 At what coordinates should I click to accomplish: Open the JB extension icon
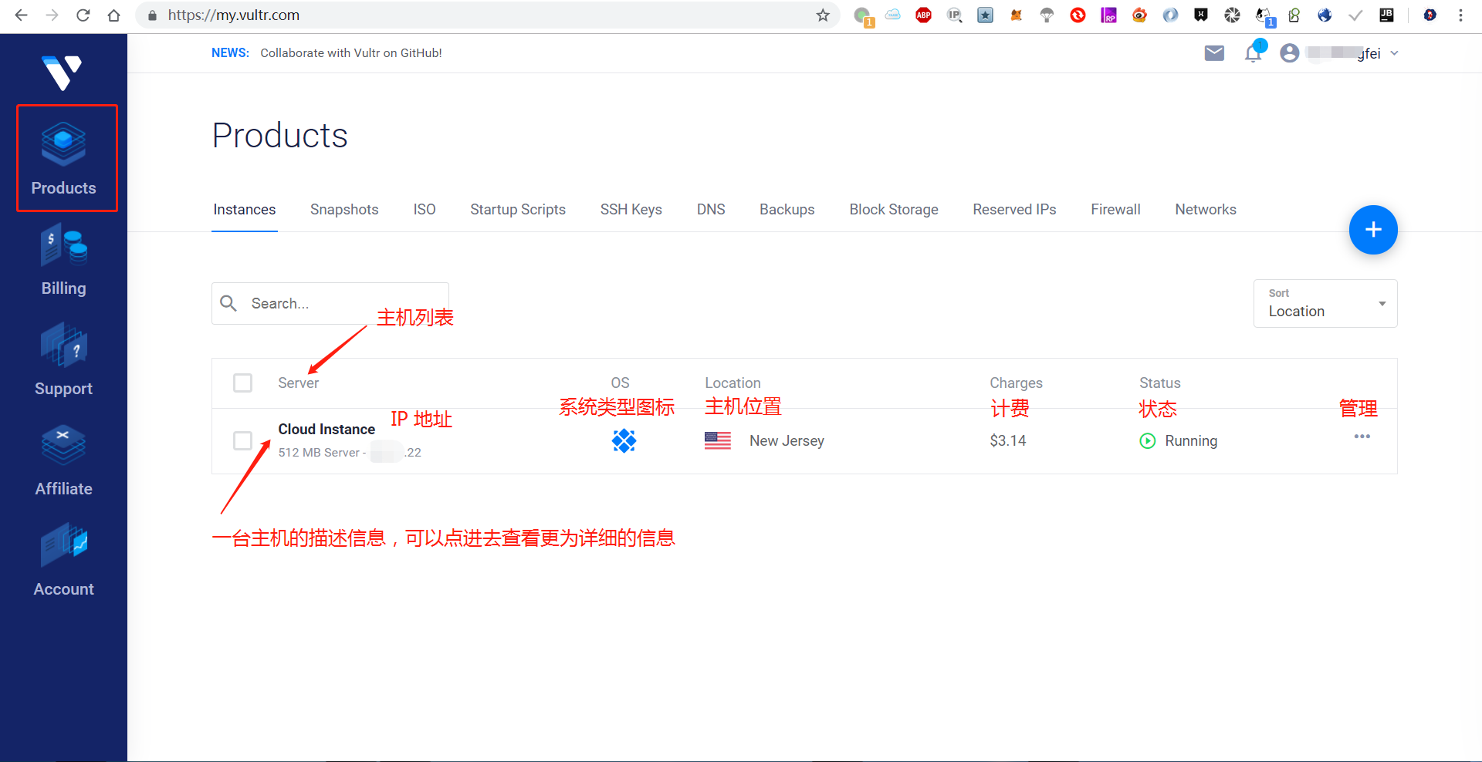1386,15
